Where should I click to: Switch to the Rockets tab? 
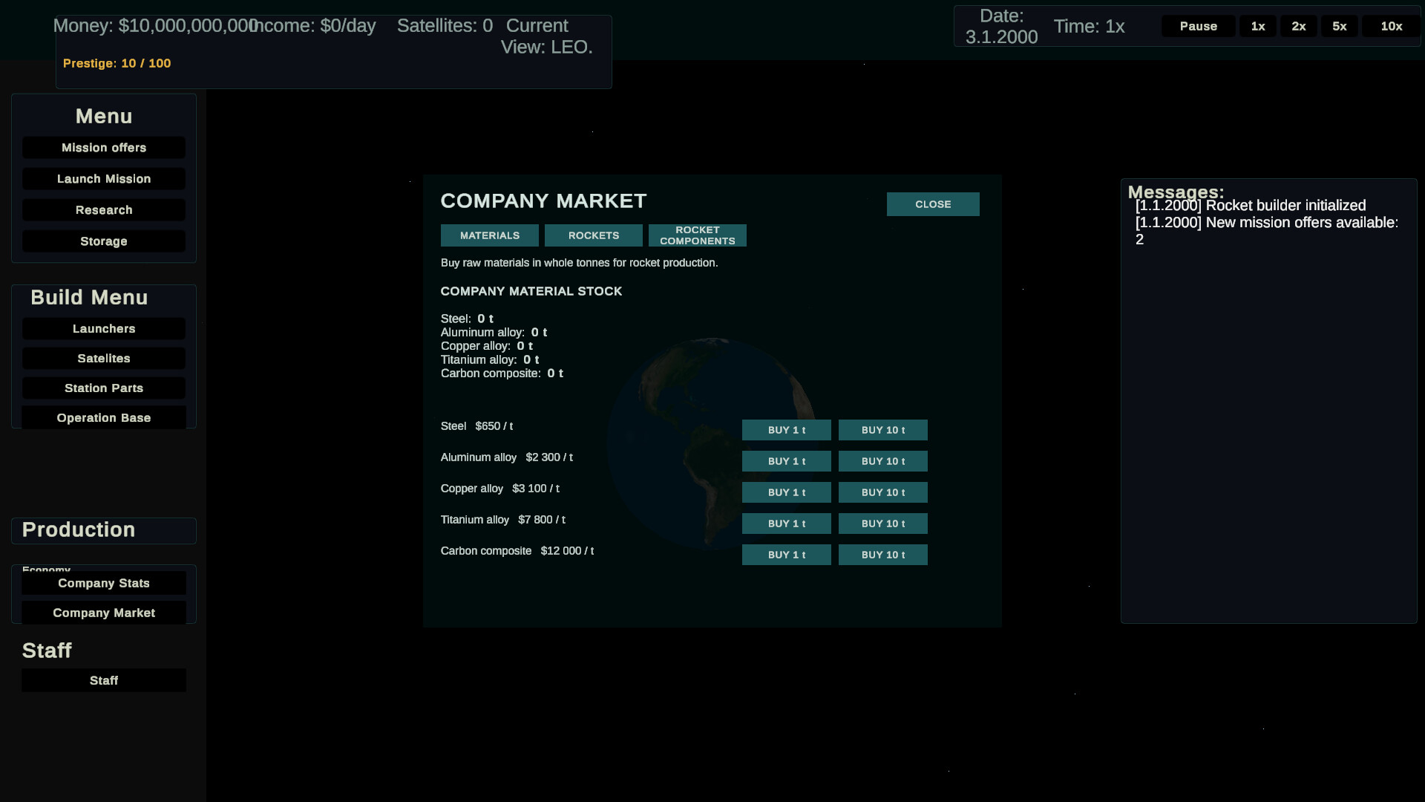click(x=594, y=235)
